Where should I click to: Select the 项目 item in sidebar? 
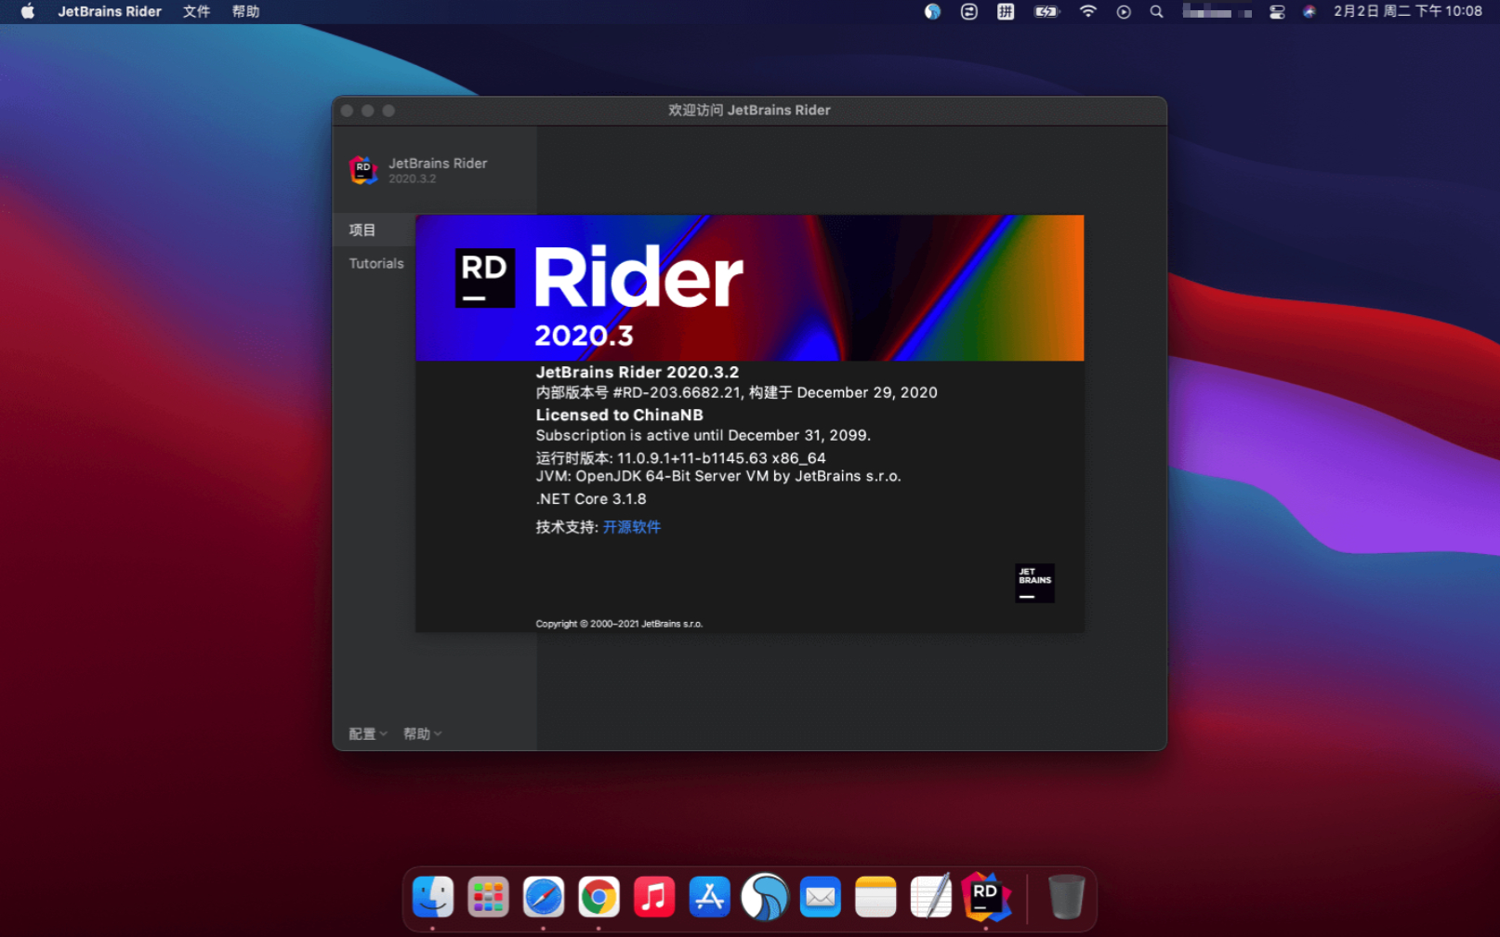[362, 231]
